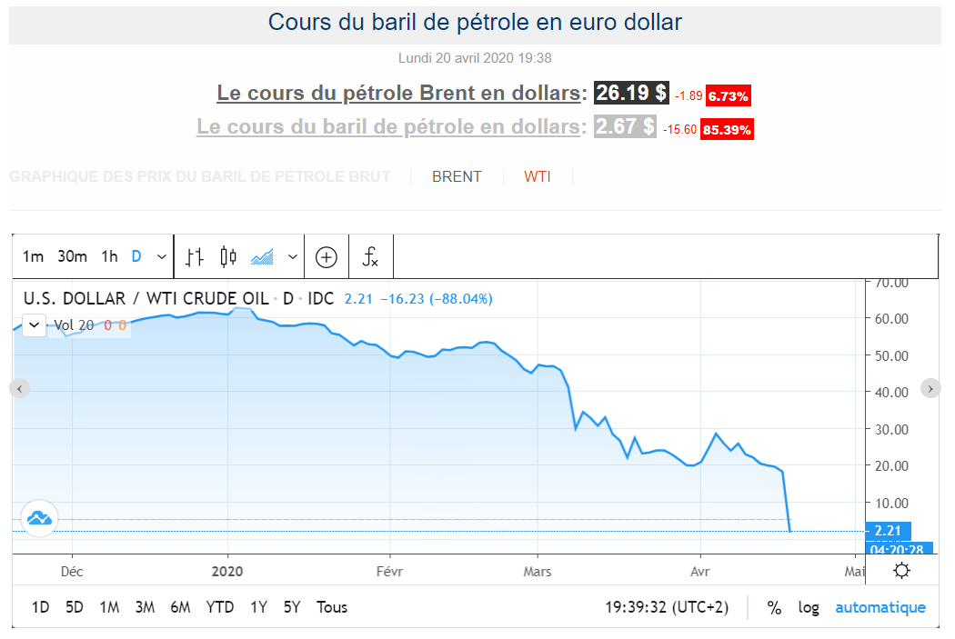955x639 pixels.
Task: Toggle log scale mode
Action: tap(809, 607)
